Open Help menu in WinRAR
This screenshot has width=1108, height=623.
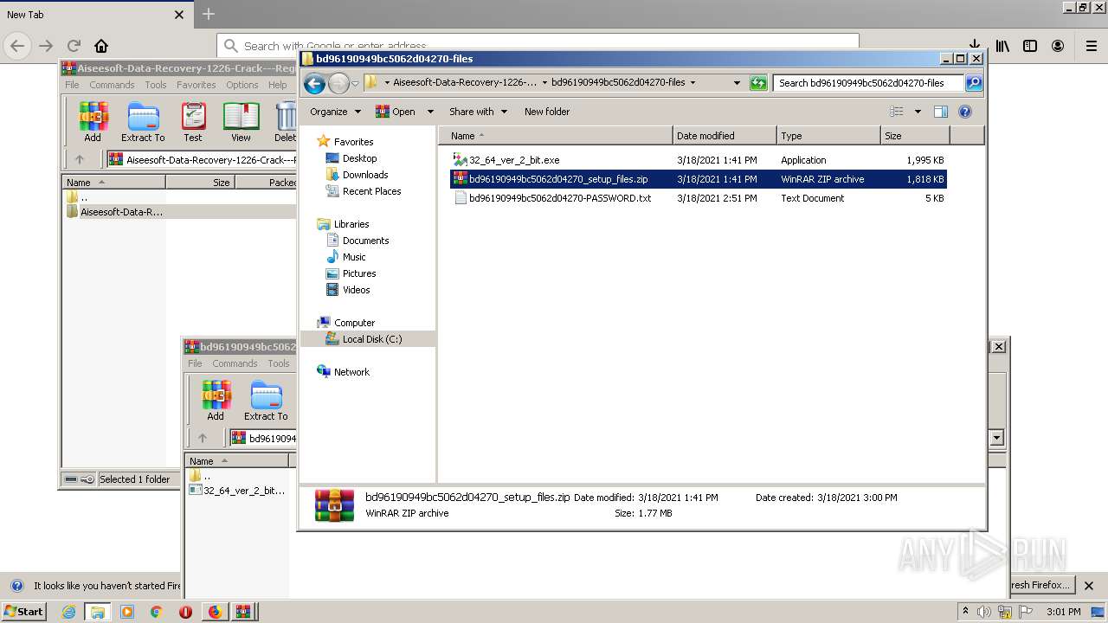277,85
